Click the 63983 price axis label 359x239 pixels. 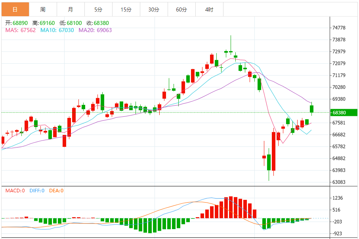click(x=339, y=171)
